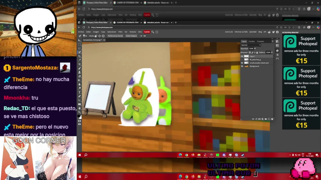Select the Zoom tool in the toolbar

coord(79,112)
